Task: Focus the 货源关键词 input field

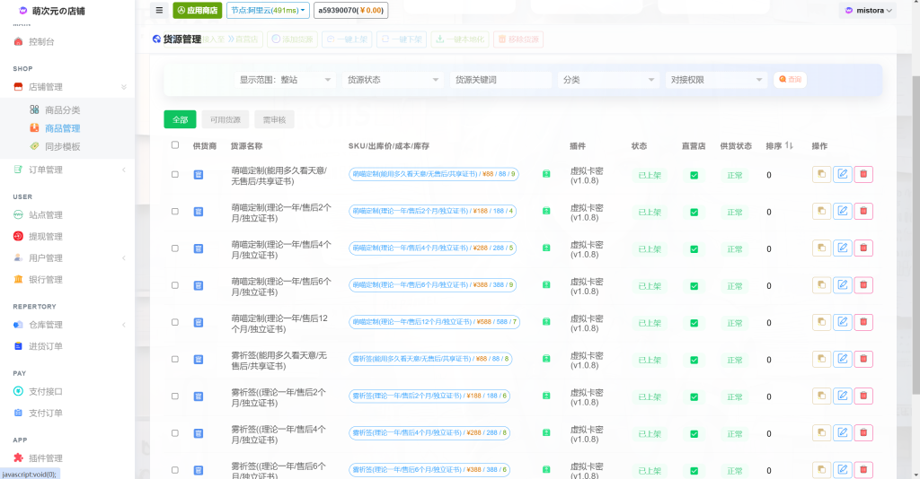Action: pyautogui.click(x=500, y=80)
